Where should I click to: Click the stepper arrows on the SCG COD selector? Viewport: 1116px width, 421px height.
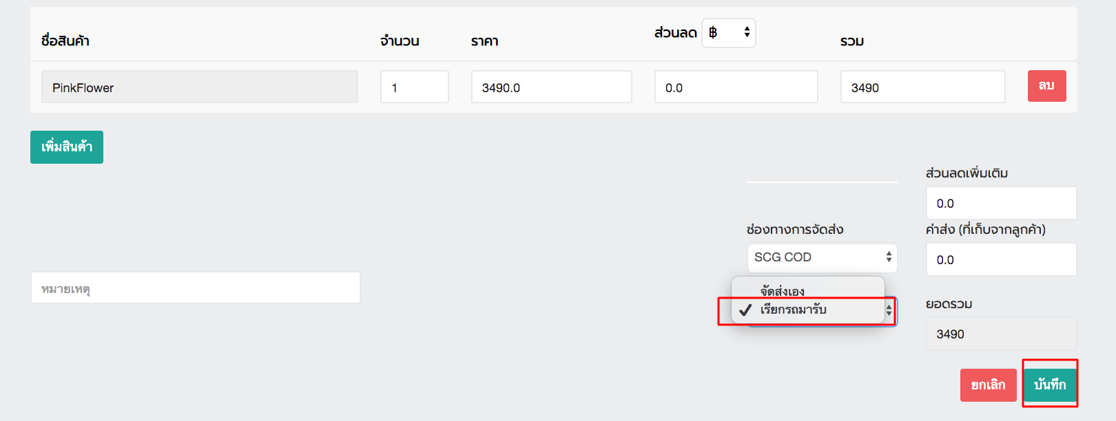point(888,257)
